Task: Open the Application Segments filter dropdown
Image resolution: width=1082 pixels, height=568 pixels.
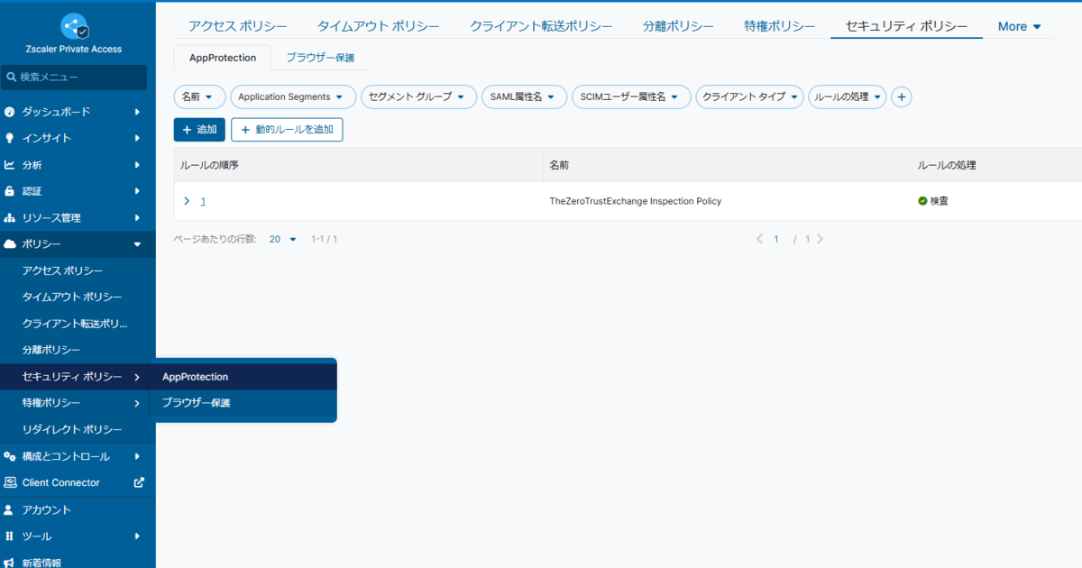Action: [293, 96]
